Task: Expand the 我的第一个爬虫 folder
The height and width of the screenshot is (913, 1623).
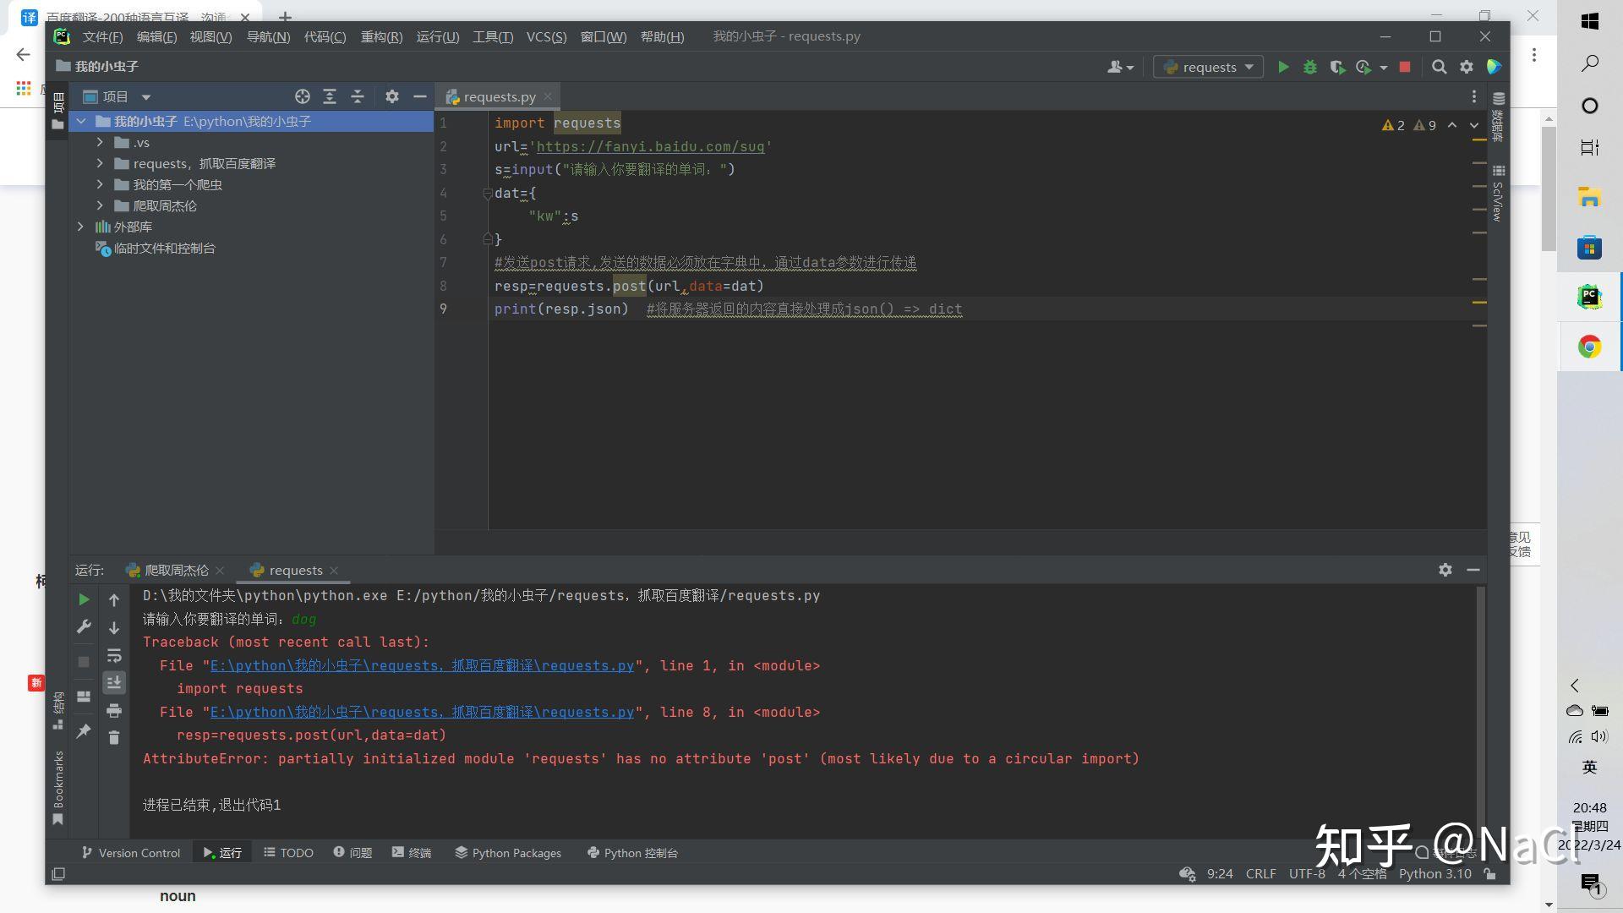Action: click(x=100, y=184)
